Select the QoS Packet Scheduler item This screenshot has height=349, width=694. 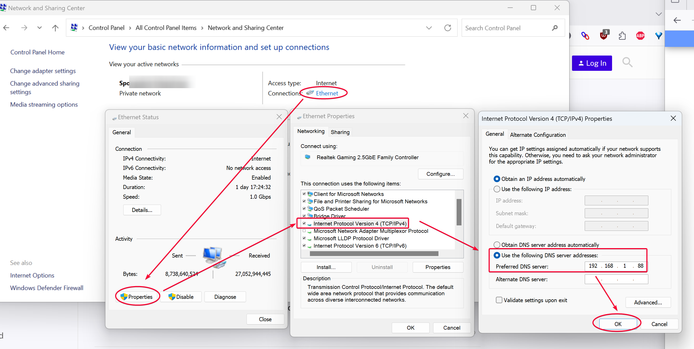[341, 209]
